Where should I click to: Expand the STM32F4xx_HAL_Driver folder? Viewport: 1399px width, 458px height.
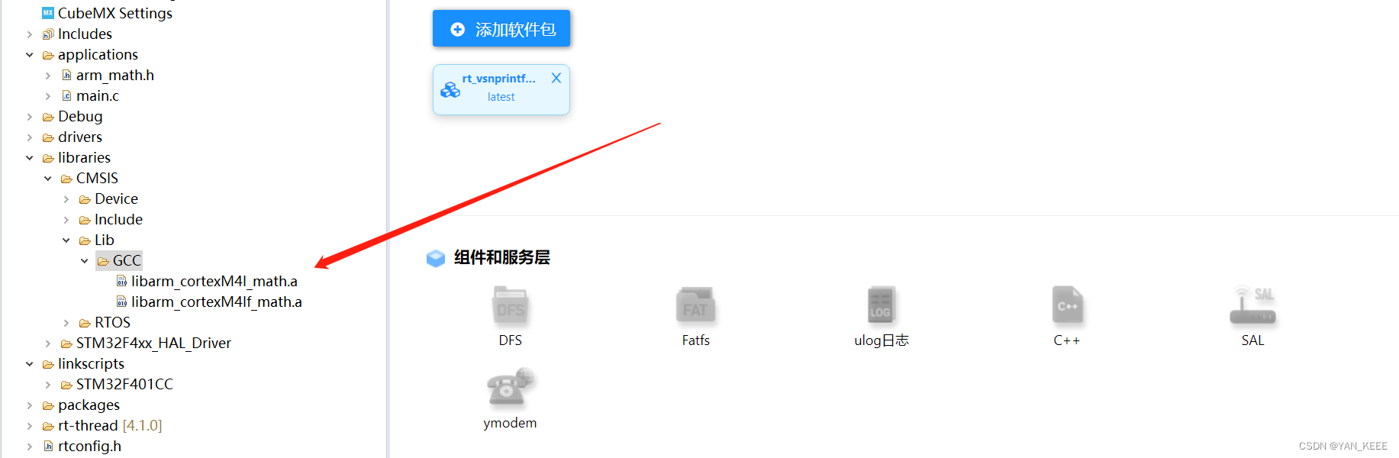coord(47,343)
